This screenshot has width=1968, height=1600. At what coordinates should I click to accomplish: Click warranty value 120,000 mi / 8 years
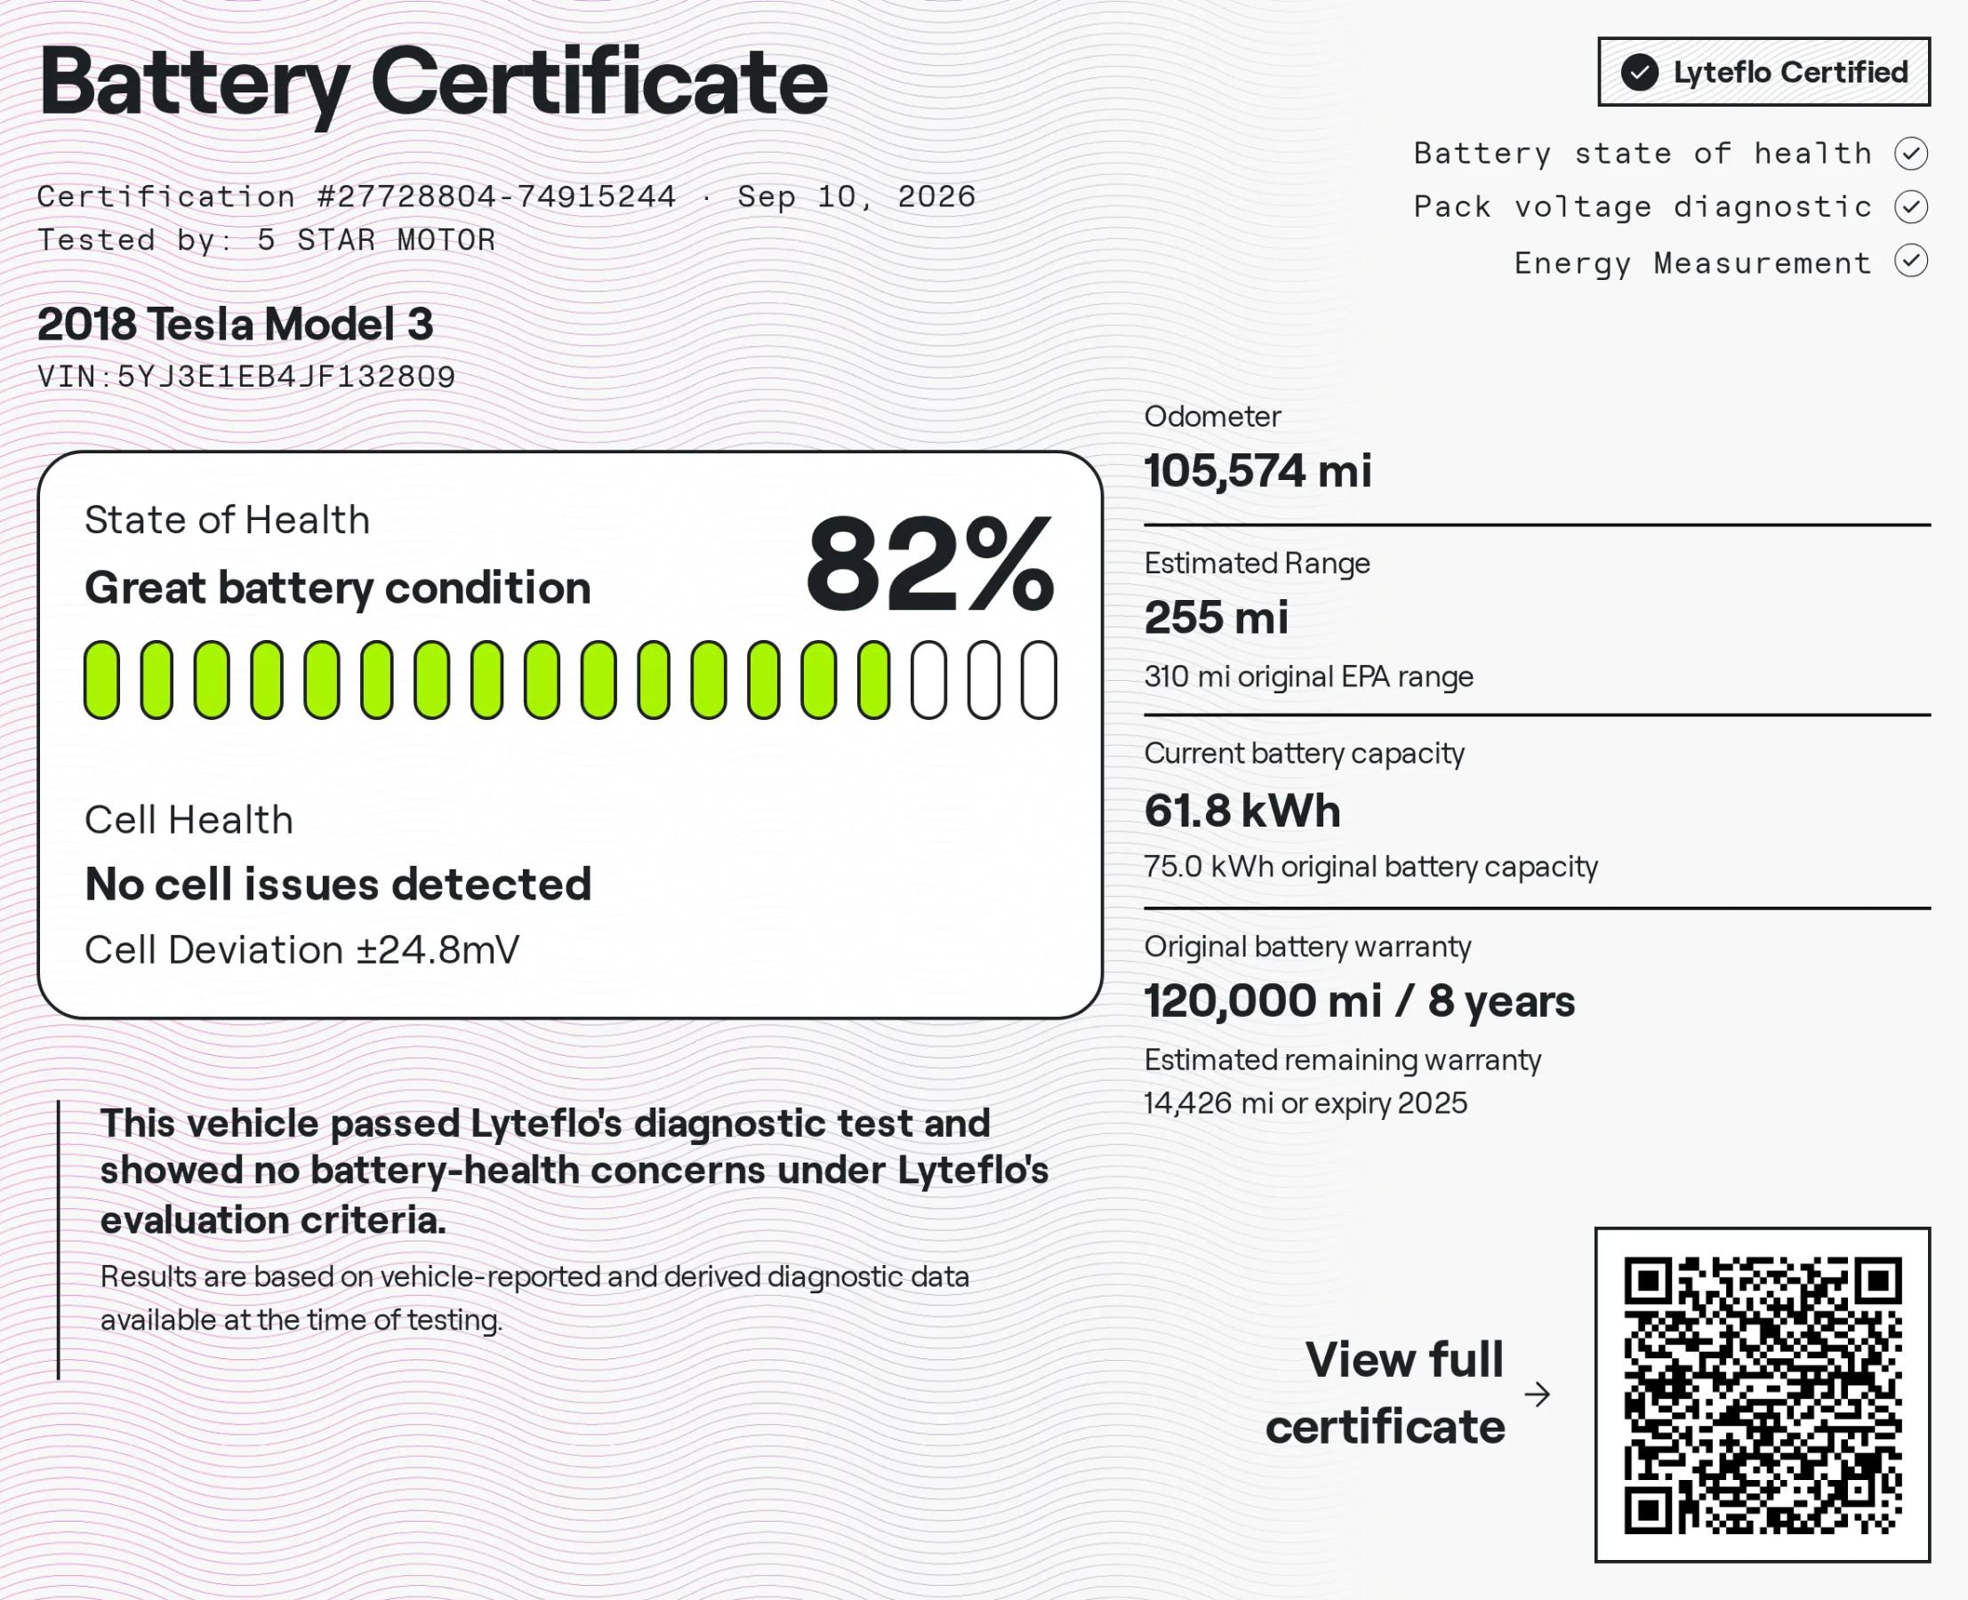point(1360,1001)
